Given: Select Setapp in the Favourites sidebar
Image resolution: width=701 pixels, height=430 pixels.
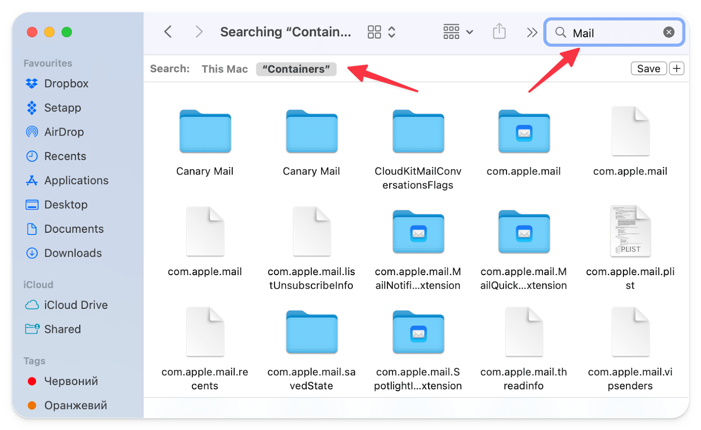Looking at the screenshot, I should (62, 108).
